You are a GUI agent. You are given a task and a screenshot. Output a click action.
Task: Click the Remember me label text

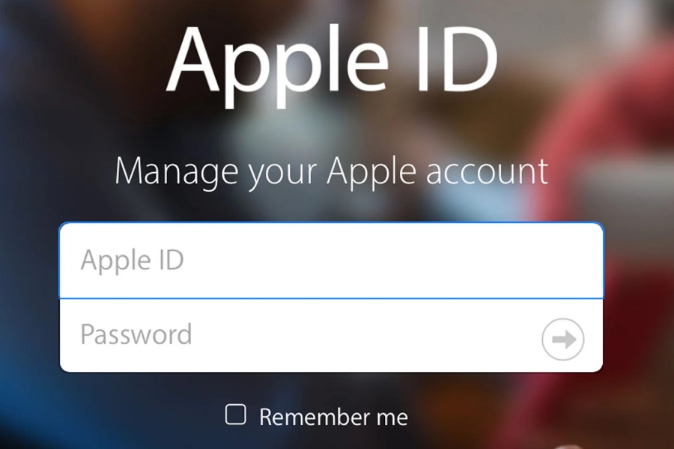(x=333, y=418)
